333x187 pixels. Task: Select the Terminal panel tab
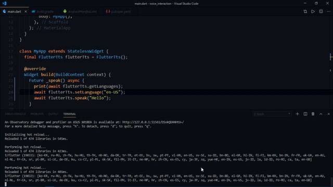(x=69, y=114)
